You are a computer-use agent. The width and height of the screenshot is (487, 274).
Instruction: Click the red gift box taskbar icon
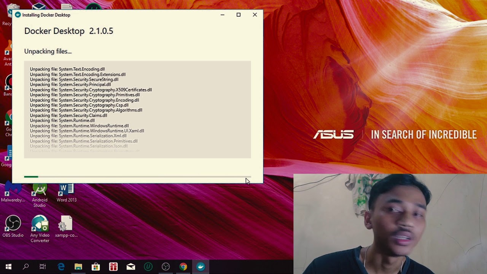click(113, 267)
